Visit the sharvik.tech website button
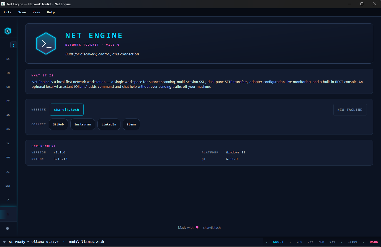Viewport: 381px width, 247px height. [67, 110]
